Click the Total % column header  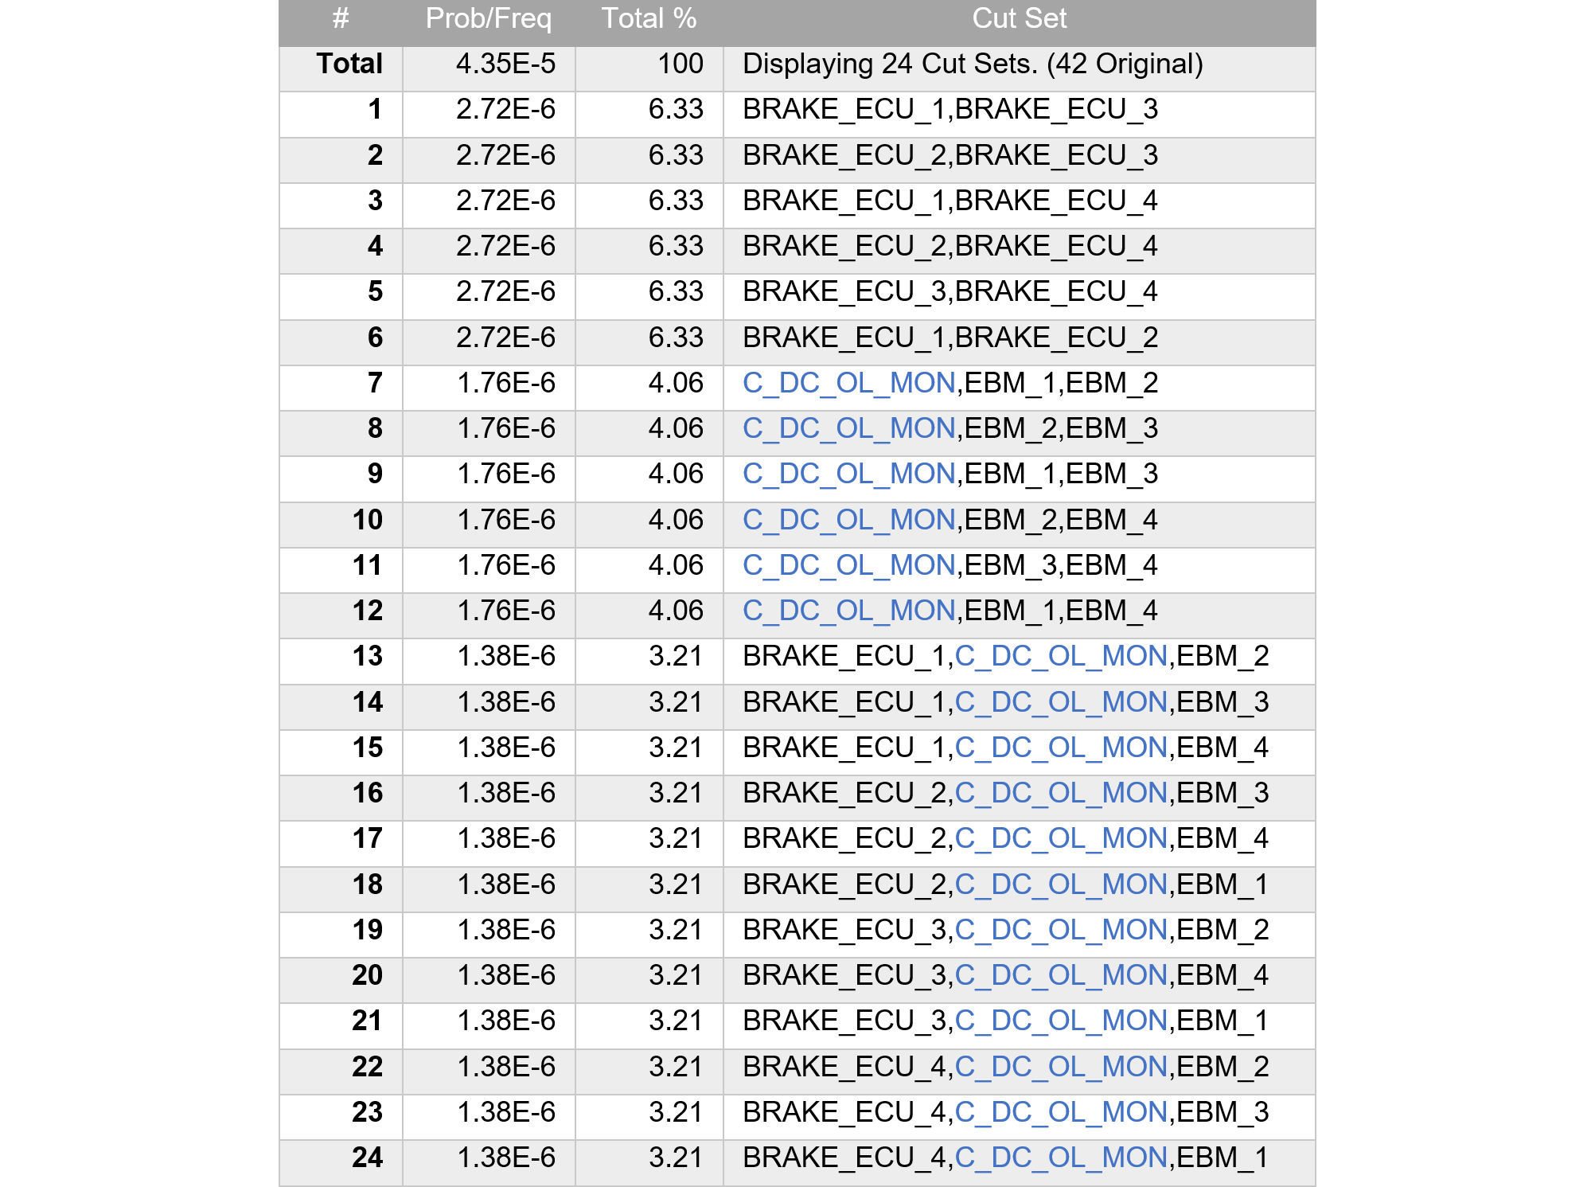point(649,18)
